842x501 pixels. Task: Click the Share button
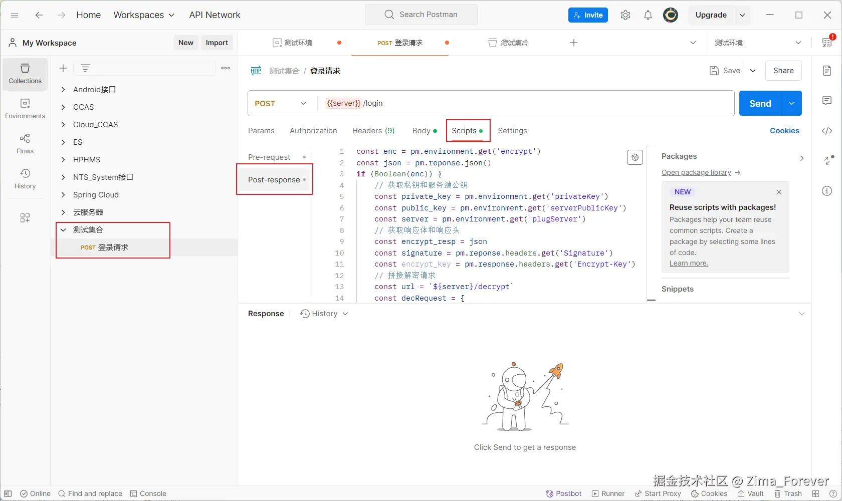coord(783,71)
